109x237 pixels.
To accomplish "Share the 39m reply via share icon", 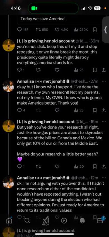I will pyautogui.click(x=103, y=70).
